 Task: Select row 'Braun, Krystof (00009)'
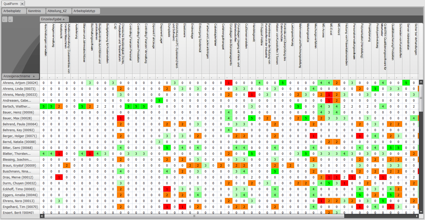pyautogui.click(x=21, y=166)
